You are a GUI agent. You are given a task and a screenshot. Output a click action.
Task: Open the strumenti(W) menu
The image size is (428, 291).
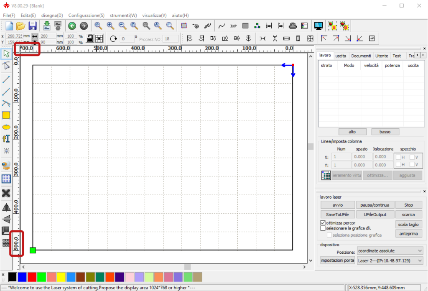pyautogui.click(x=123, y=15)
